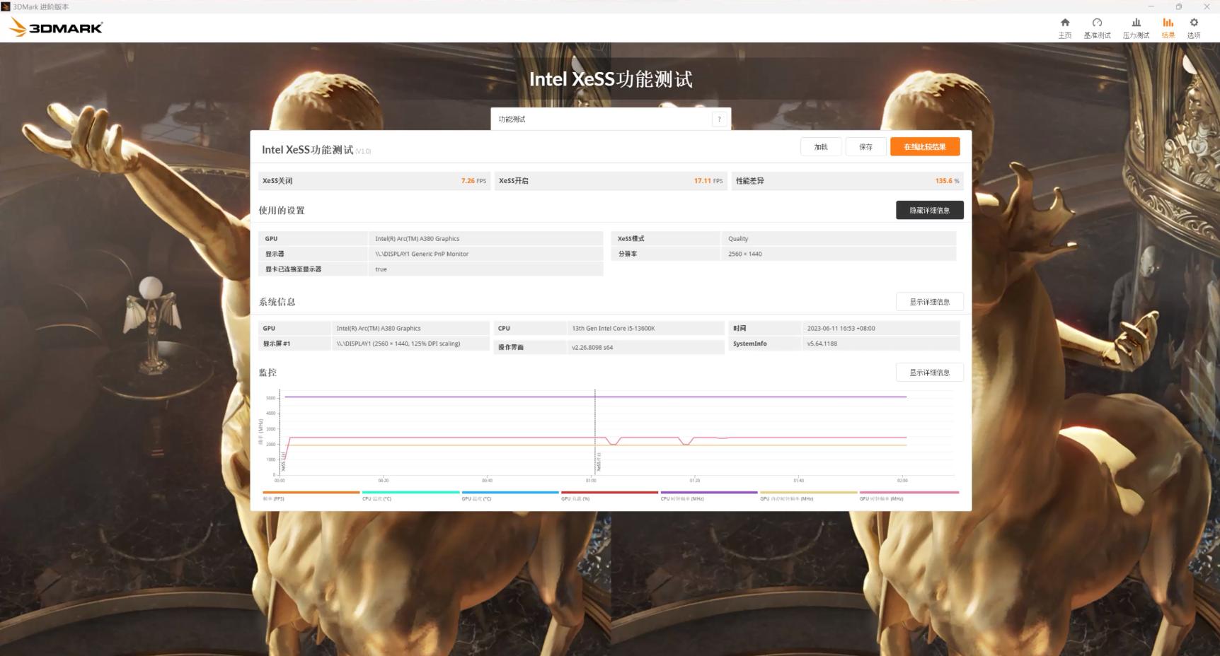The width and height of the screenshot is (1220, 656).
Task: Open 压力测试 stress test icon
Action: (x=1136, y=28)
